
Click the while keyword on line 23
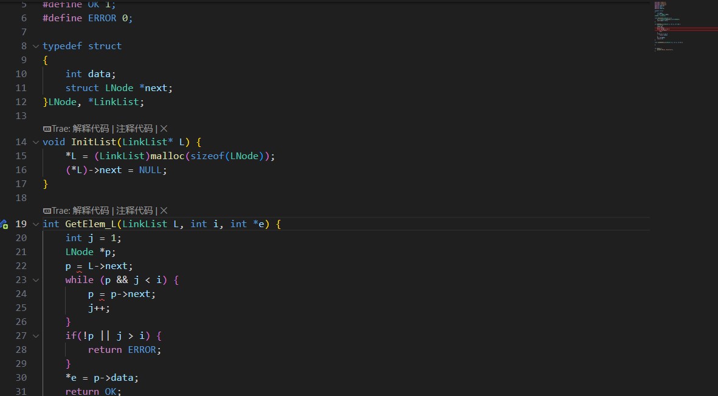(x=79, y=280)
